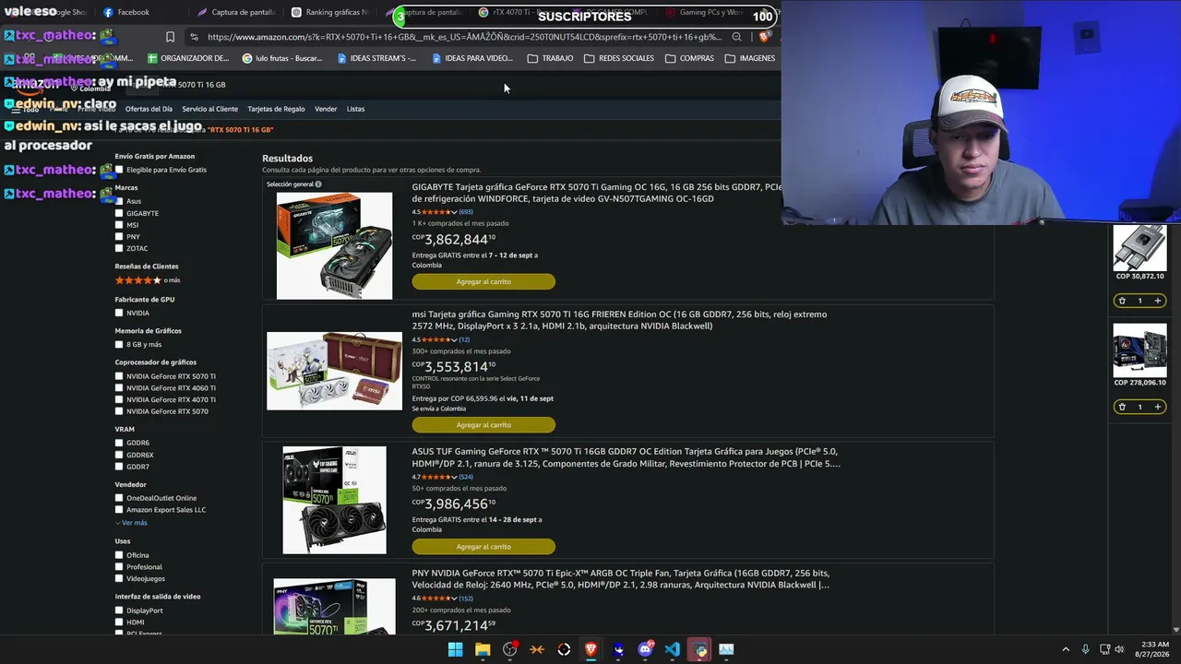Open the REDES SOCIALES bookmarks folder
1181x664 pixels.
619,58
